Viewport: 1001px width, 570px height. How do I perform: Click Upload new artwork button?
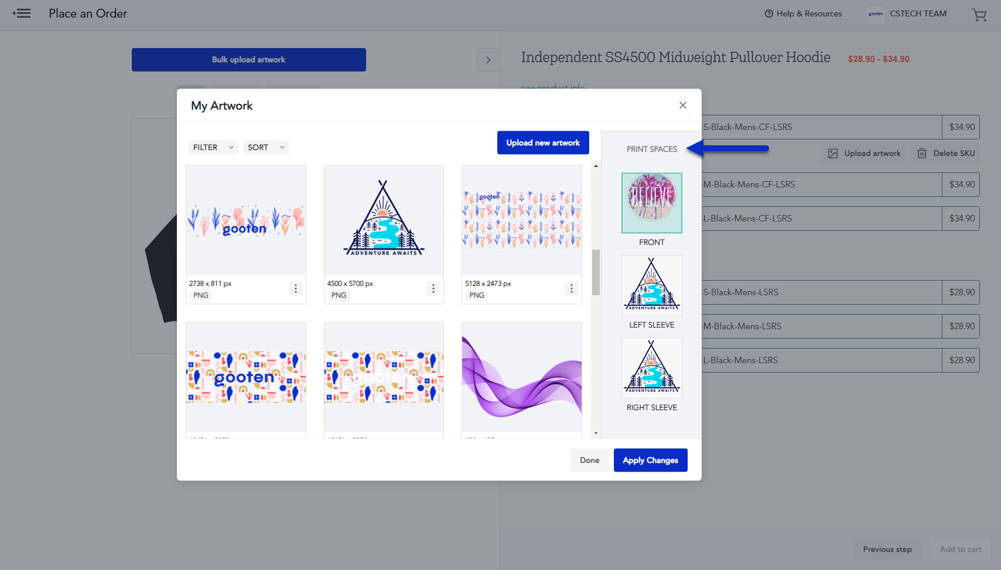pos(542,143)
